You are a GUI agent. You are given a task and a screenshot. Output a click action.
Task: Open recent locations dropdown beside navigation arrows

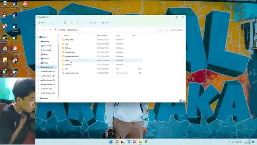coord(47,30)
